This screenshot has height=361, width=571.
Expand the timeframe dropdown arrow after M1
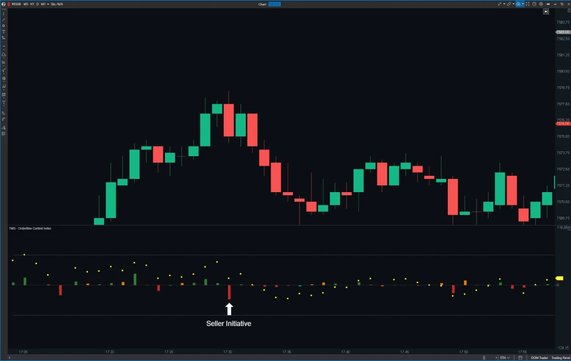point(48,4)
